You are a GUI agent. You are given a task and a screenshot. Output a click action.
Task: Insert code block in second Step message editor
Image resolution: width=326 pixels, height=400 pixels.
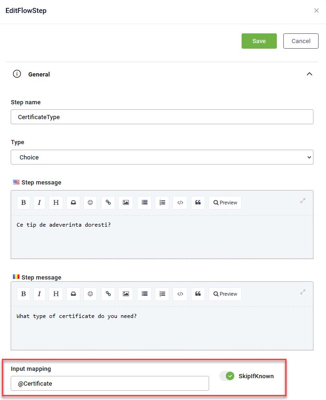point(180,294)
